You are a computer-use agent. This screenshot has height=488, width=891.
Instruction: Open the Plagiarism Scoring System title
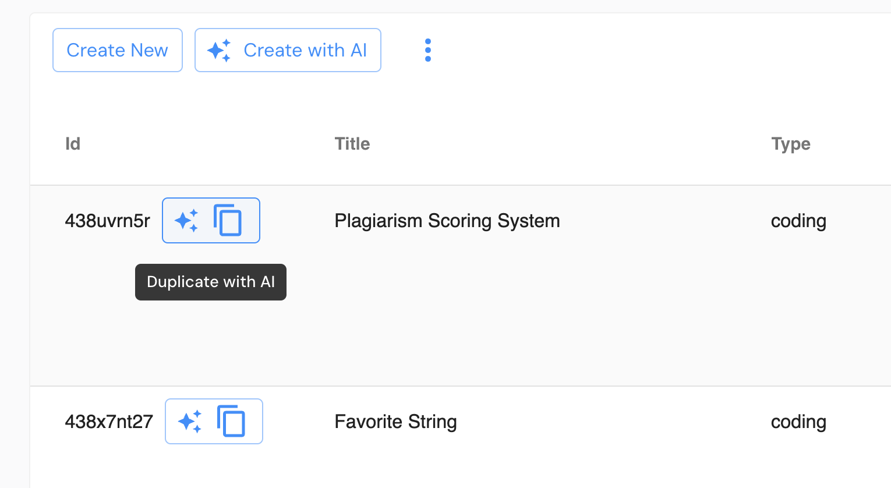pos(447,221)
